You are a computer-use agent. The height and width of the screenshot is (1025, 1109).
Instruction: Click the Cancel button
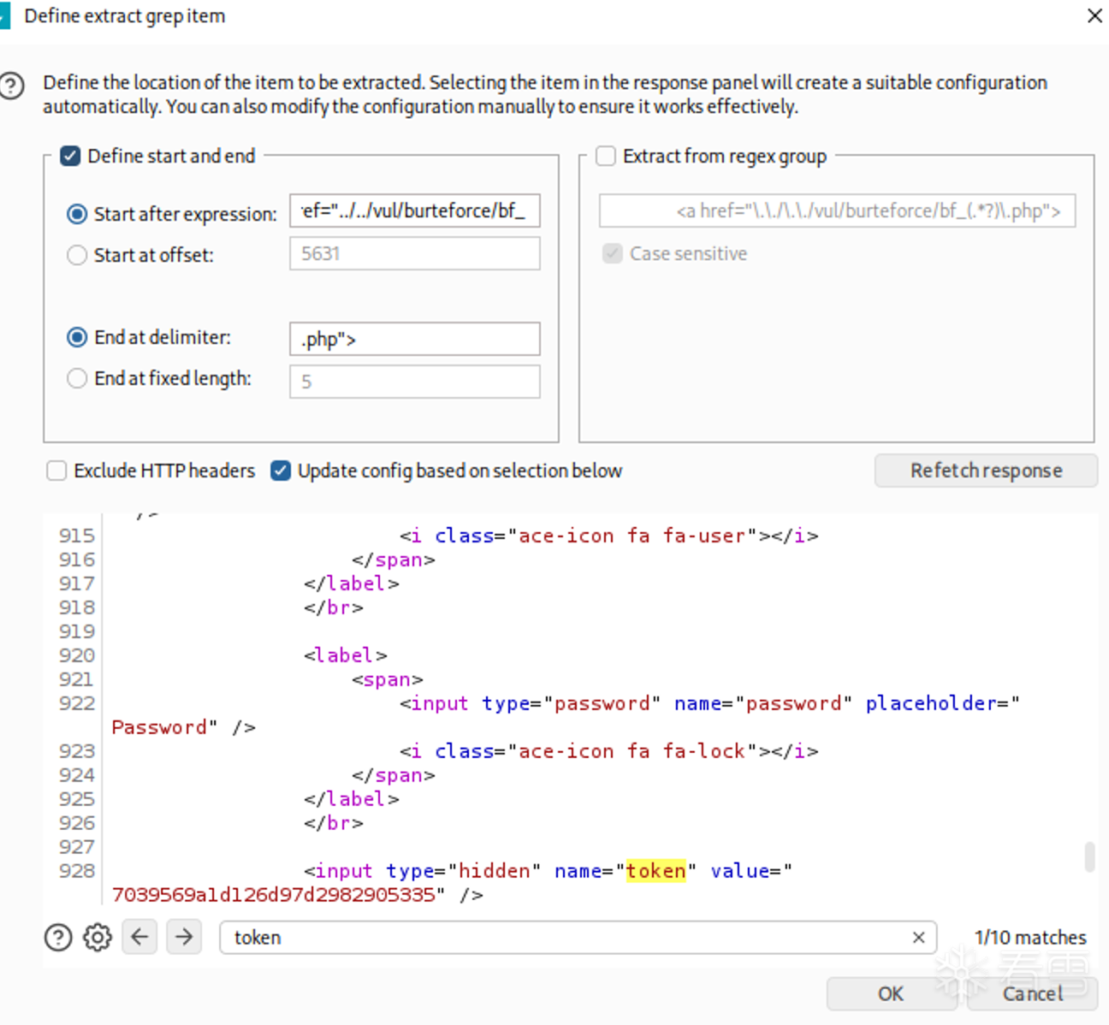(x=1032, y=993)
